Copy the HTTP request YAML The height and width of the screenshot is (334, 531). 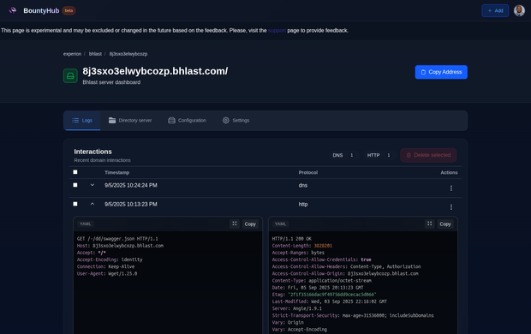point(250,224)
